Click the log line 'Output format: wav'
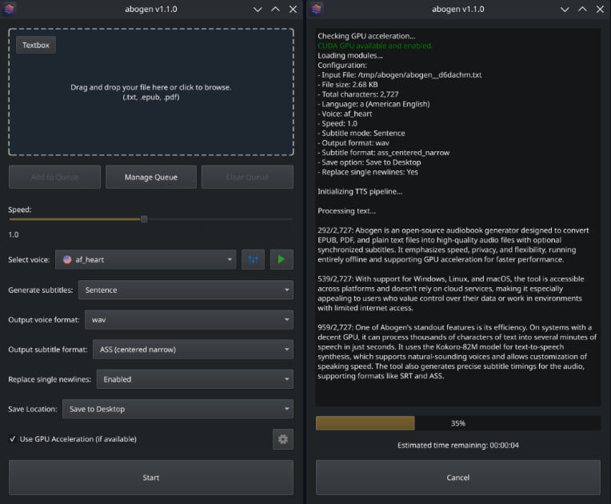 coord(353,143)
